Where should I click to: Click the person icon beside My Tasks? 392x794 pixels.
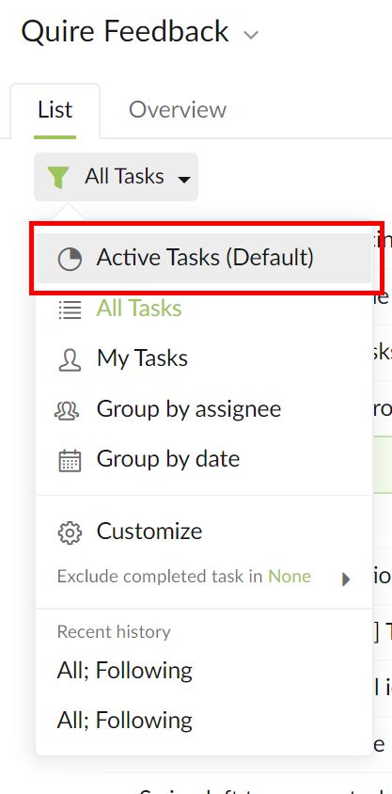pyautogui.click(x=70, y=359)
